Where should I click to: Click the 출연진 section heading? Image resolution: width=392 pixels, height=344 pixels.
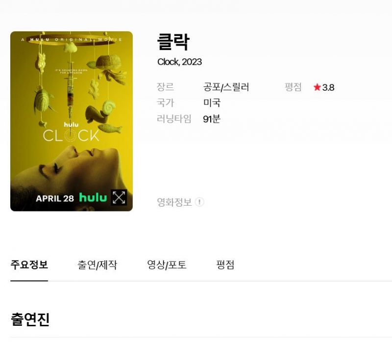tap(30, 319)
